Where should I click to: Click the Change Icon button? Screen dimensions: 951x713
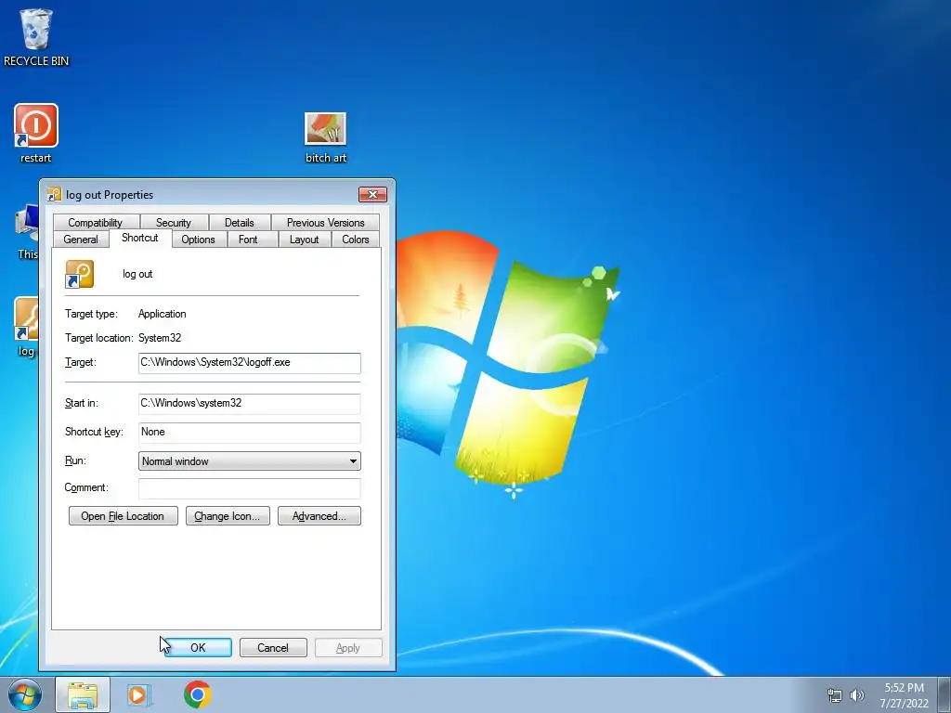coord(228,516)
